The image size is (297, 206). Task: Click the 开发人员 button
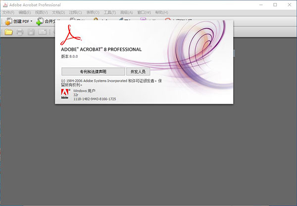[138, 72]
